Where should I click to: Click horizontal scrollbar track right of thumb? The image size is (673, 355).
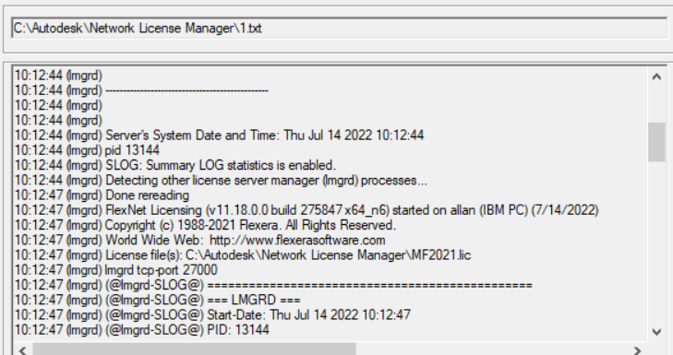[x=492, y=349]
